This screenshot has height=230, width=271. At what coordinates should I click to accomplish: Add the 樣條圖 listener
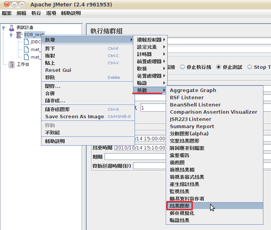[x=215, y=163]
